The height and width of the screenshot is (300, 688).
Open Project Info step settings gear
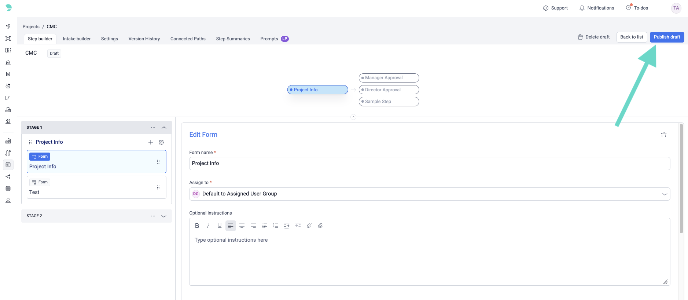[161, 142]
